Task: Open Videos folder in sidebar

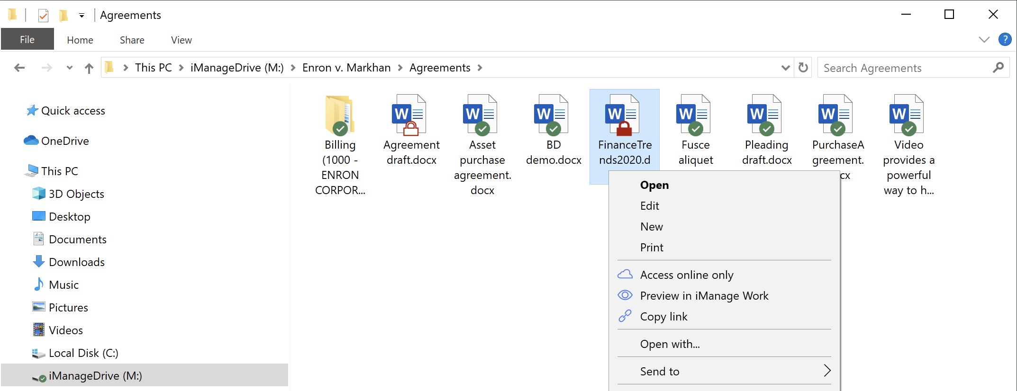Action: 57,330
